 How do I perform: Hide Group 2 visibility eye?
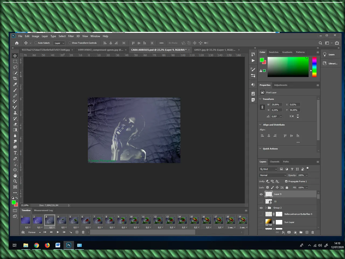261,208
